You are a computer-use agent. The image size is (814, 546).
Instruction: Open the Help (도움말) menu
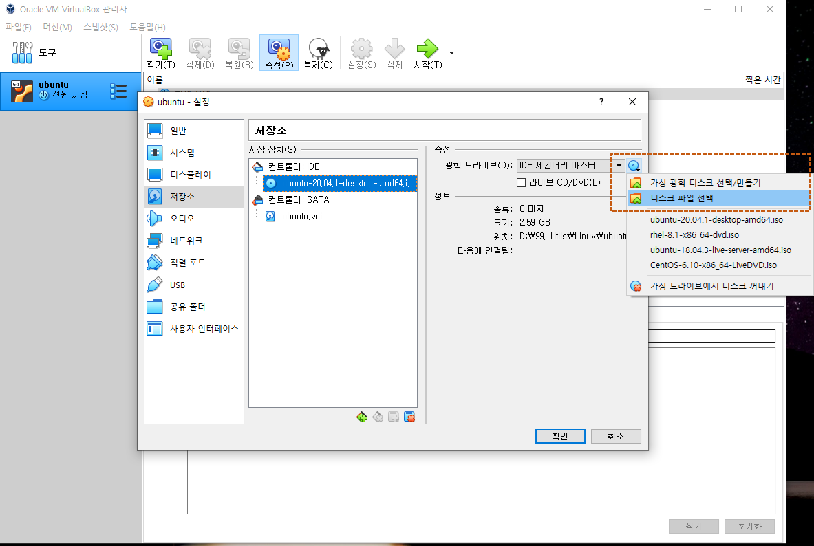[147, 27]
